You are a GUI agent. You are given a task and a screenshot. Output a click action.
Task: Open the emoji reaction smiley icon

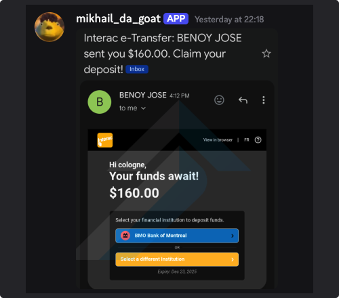point(219,100)
